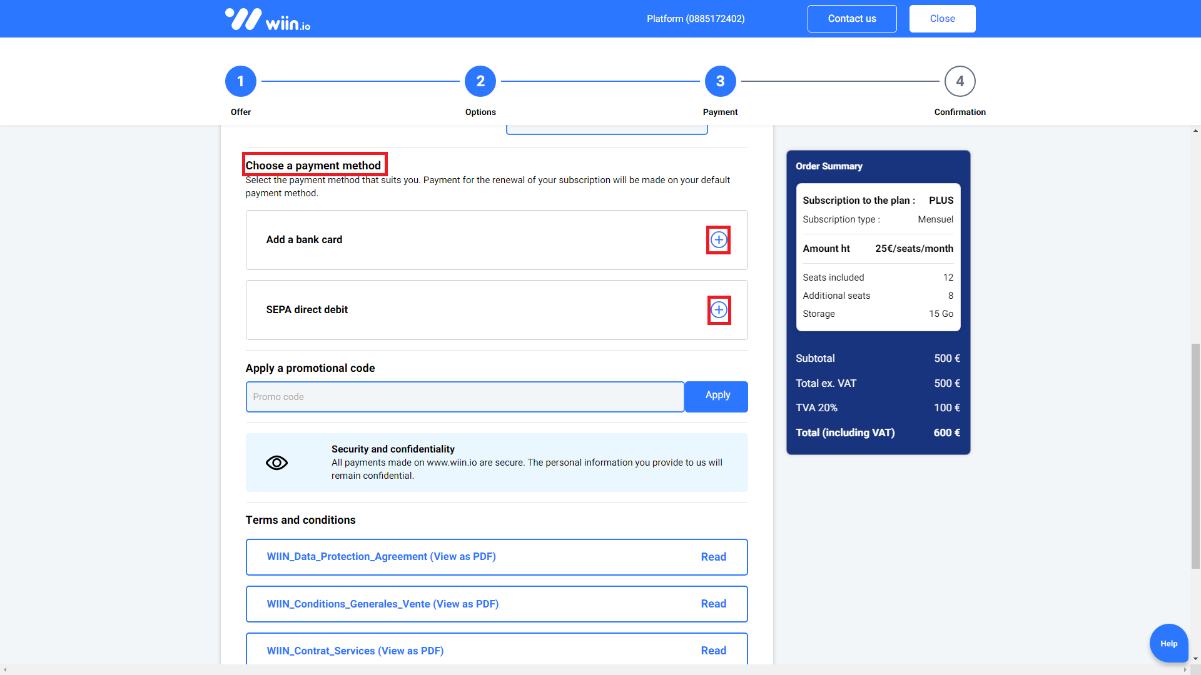Open WIIN_Conditions_Generales_Vente PDF link
The width and height of the screenshot is (1201, 675).
(382, 604)
